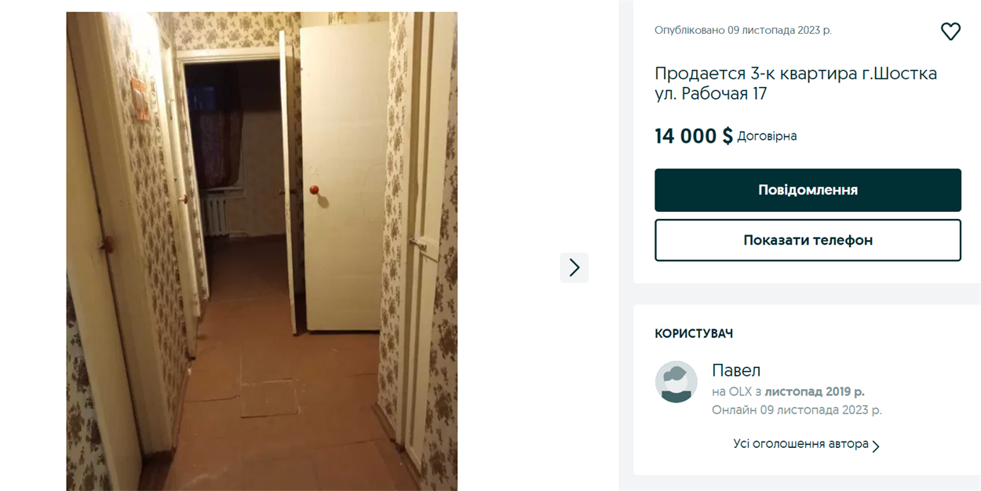Open seller name Павел

(x=736, y=370)
